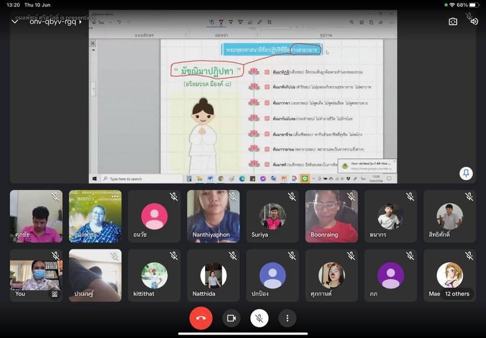Select Nanthiyaphon's video tile
Screen dimensions: 486x338
[x=213, y=216]
